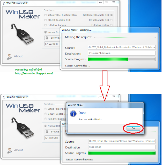Viewport: 163px width, 166px height.
Task: Open K:\ WinUSB drive dropdown in bottom window
Action: tap(53, 138)
